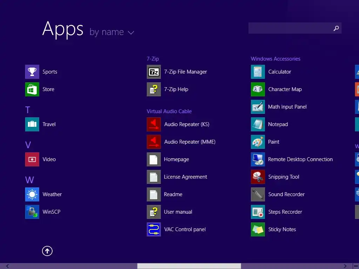Launch Remote Desktop Connection icon
This screenshot has height=269, width=359.
[x=258, y=159]
